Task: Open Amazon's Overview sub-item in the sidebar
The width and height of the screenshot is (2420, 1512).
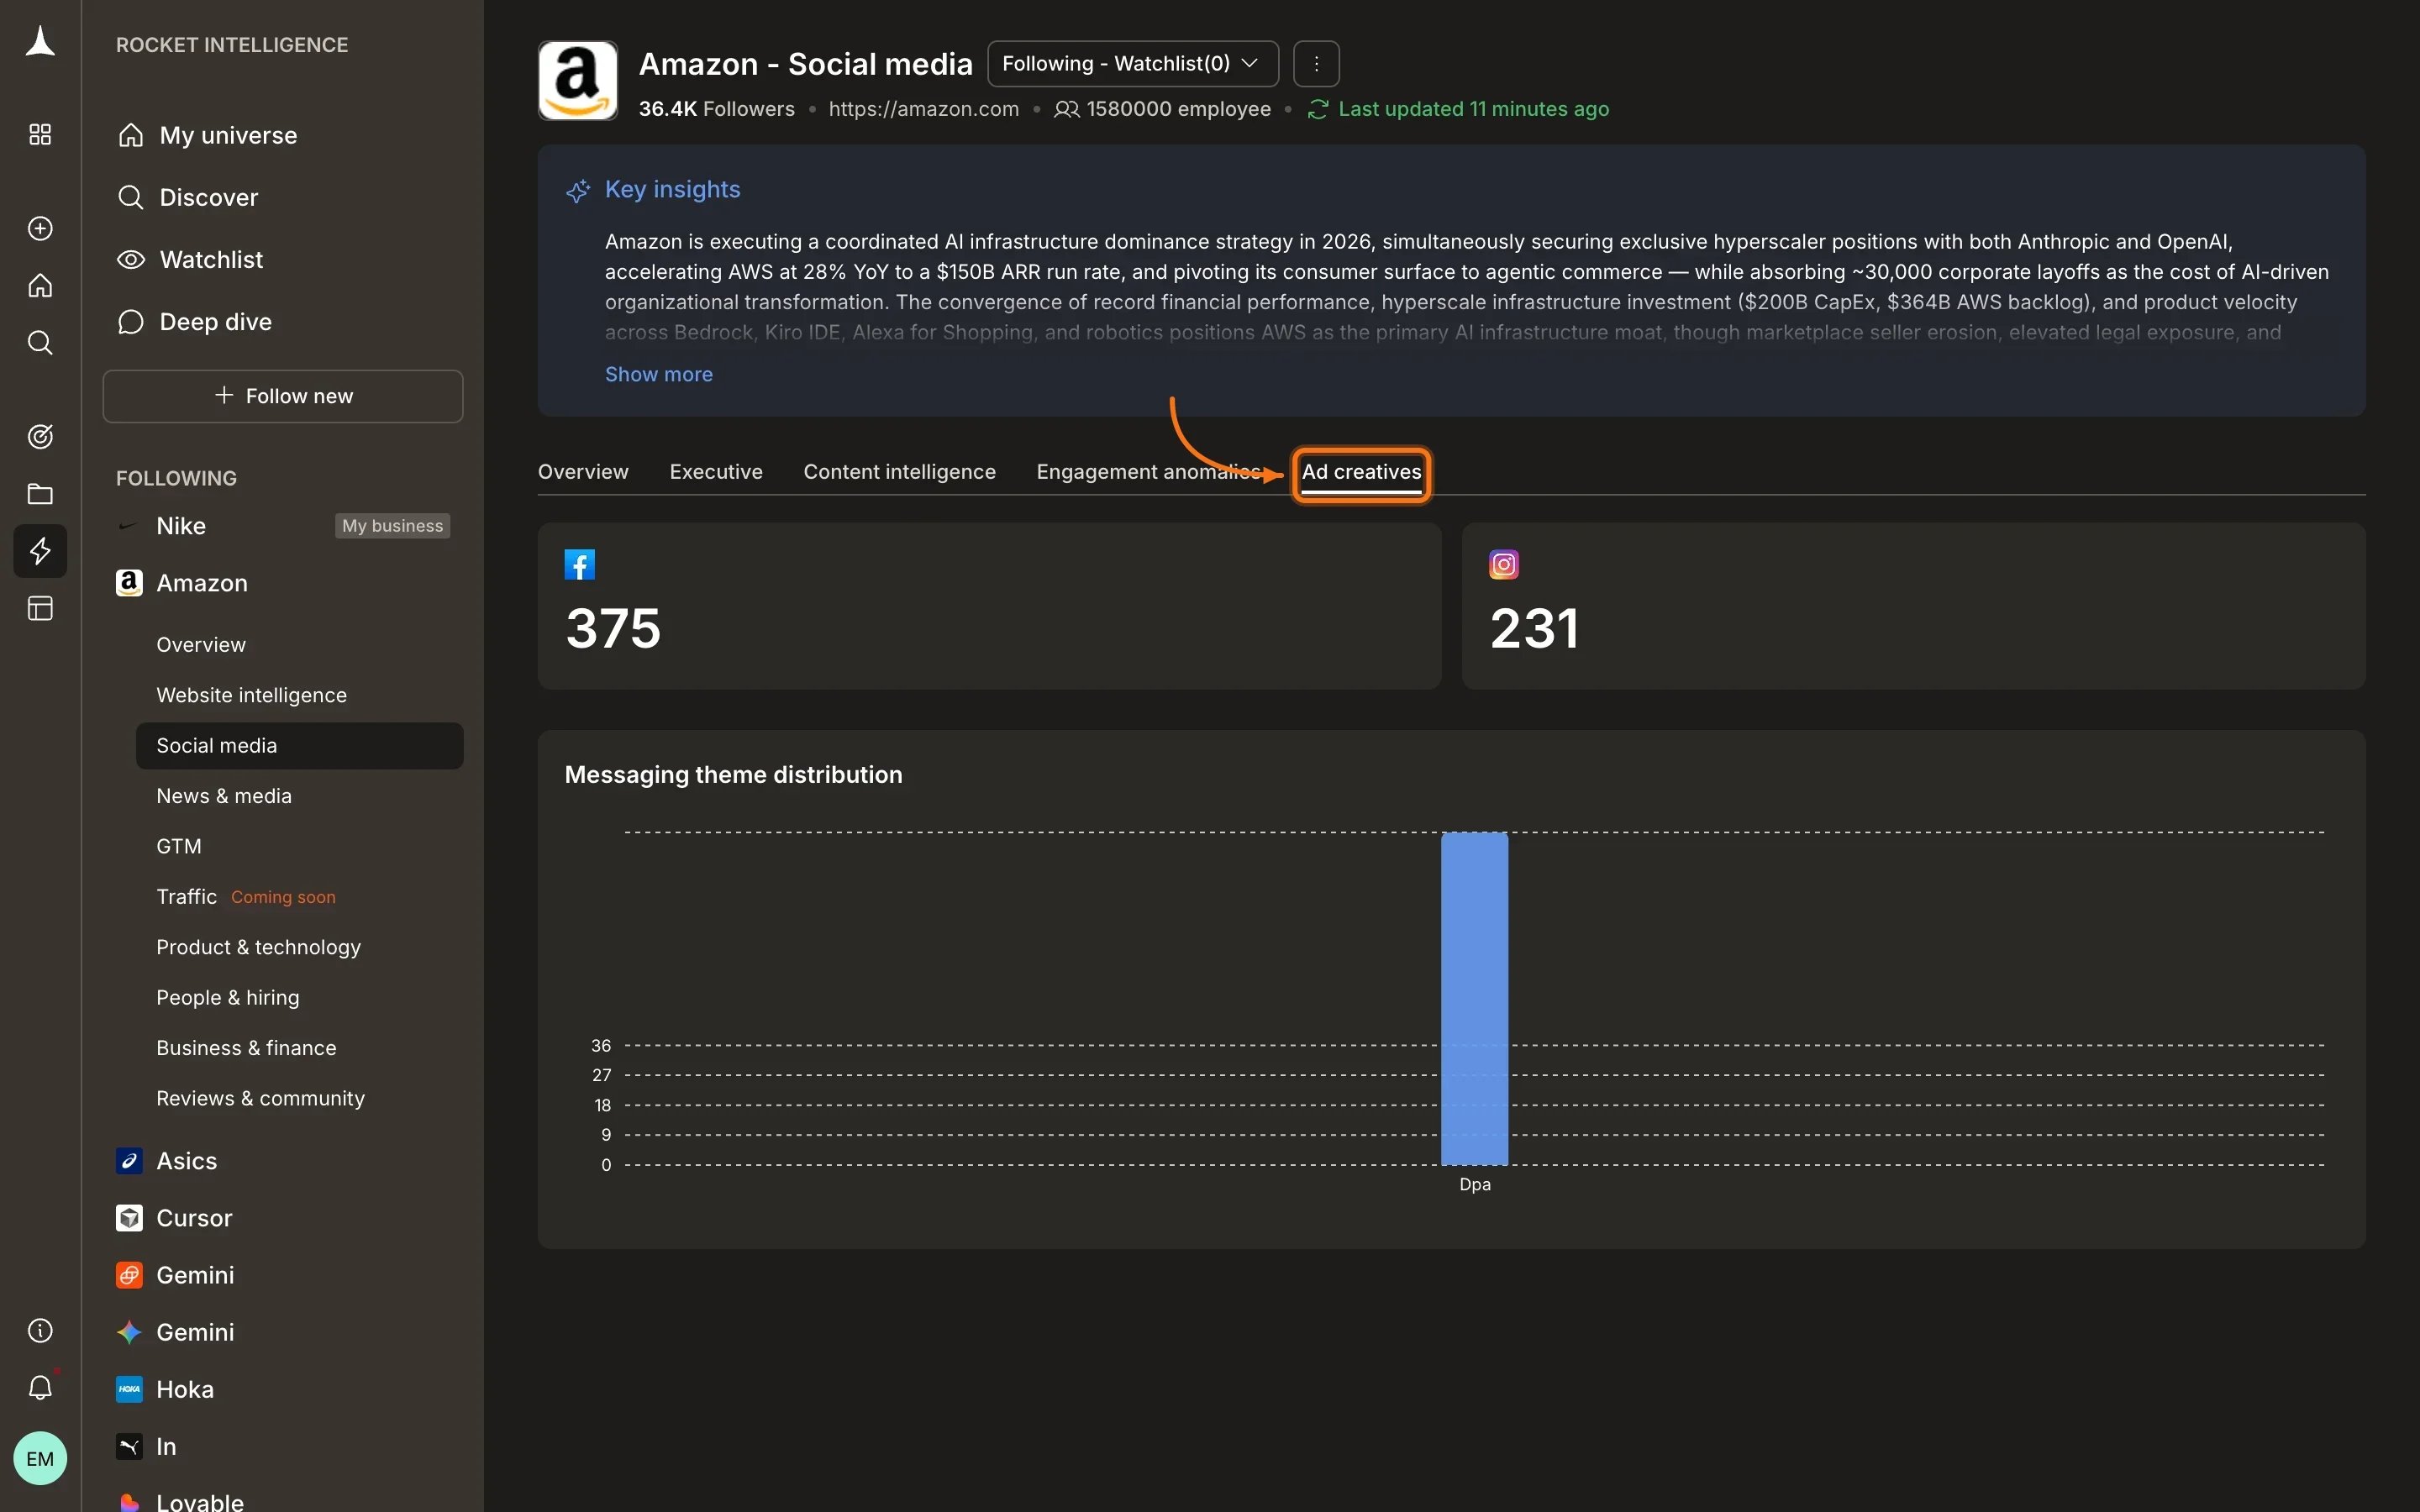Action: pos(201,645)
